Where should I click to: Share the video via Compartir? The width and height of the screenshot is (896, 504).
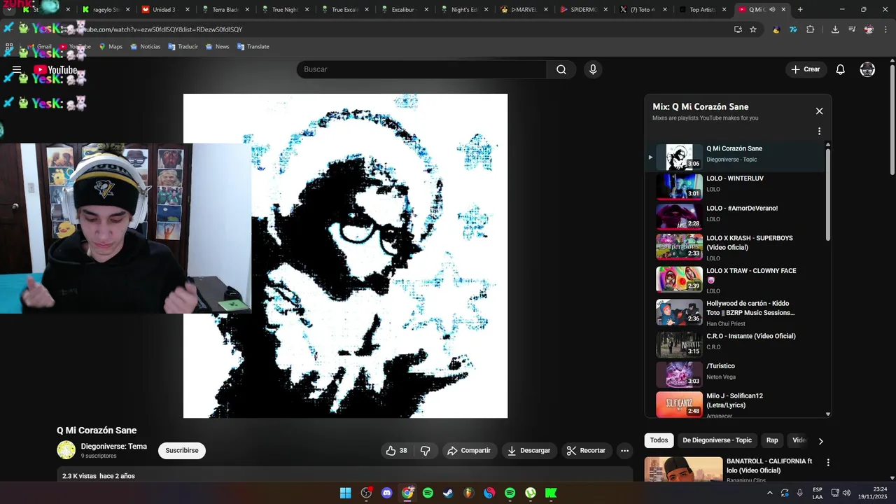click(x=469, y=451)
